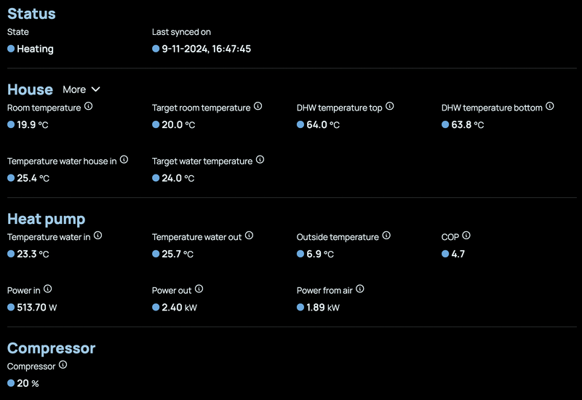Open Temperature water house in info icon
This screenshot has height=400, width=582.
click(124, 160)
